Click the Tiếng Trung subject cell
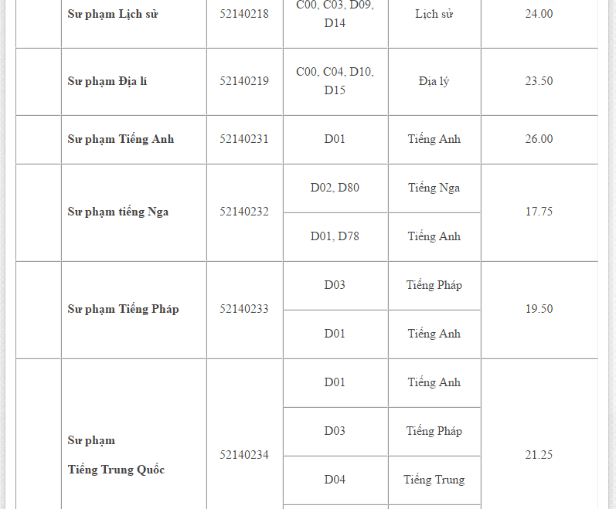 pyautogui.click(x=434, y=480)
